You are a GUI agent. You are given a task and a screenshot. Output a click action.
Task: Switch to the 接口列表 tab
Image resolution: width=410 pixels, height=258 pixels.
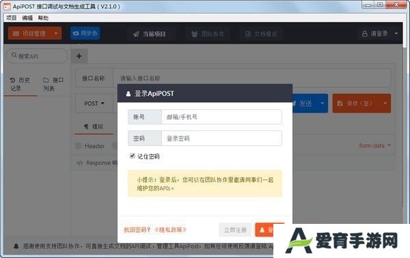pos(53,84)
